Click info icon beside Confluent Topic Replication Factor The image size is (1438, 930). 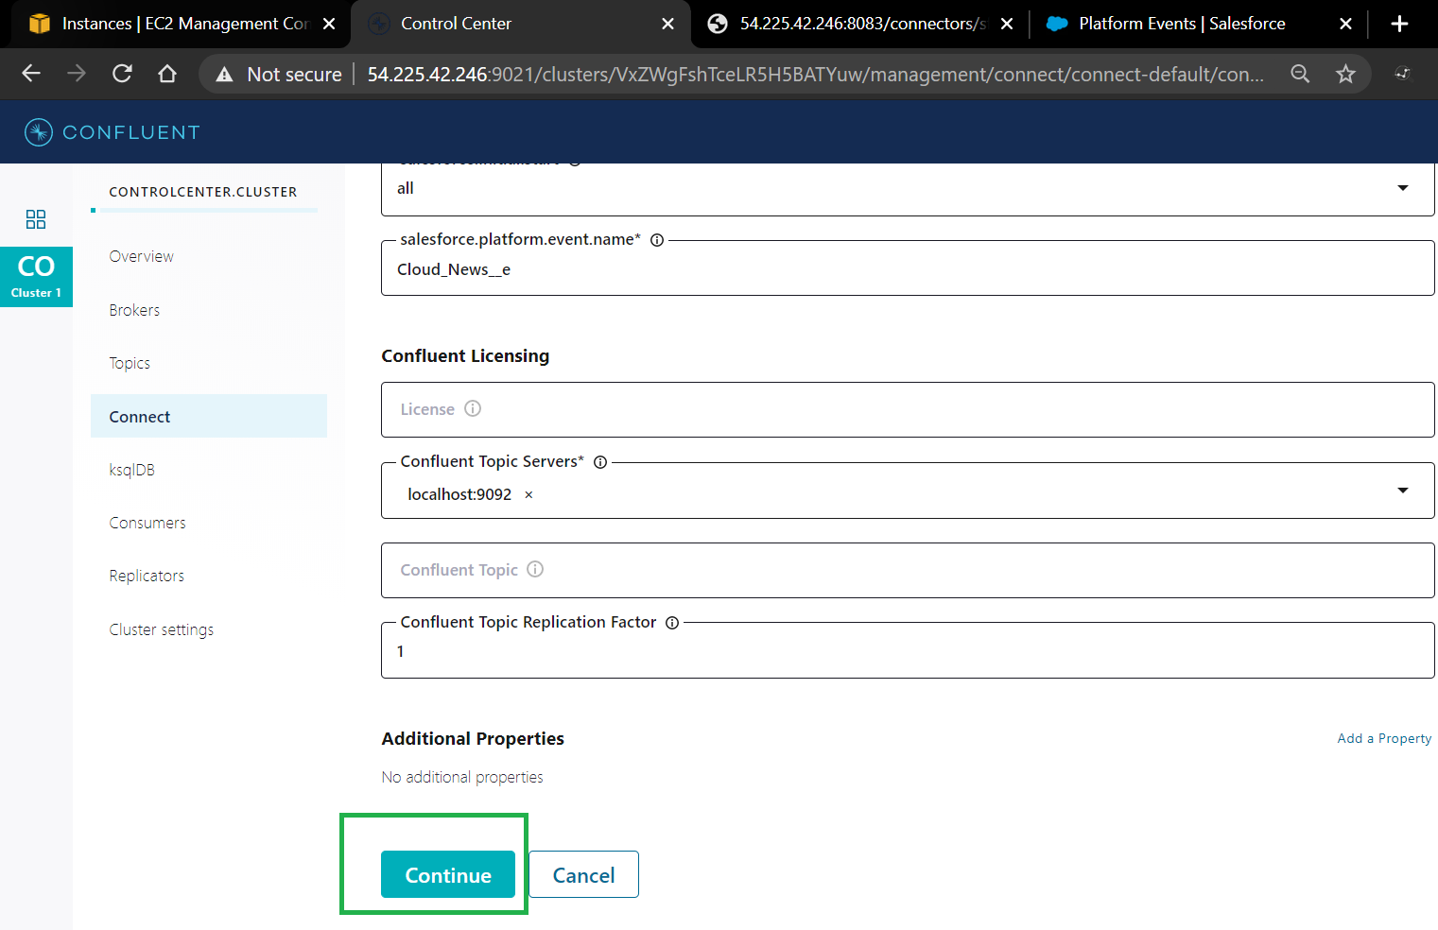[x=672, y=623]
